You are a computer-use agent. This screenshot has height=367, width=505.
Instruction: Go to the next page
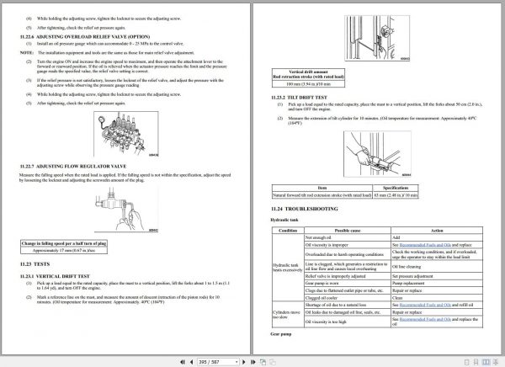tap(244, 362)
